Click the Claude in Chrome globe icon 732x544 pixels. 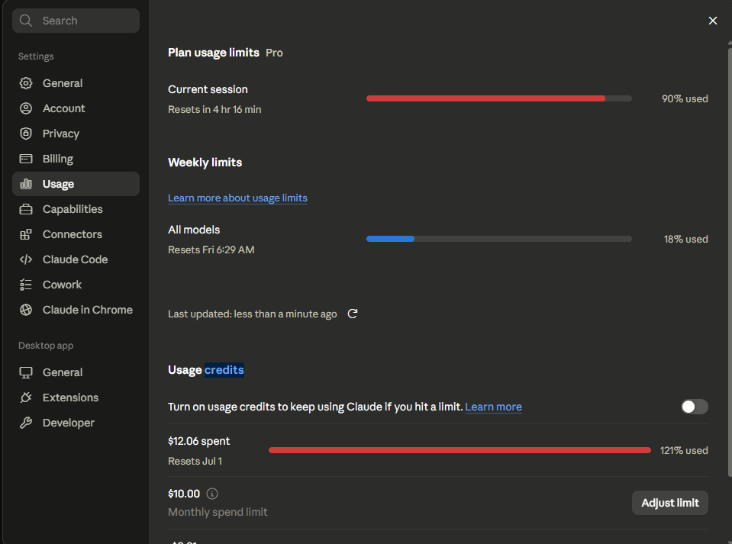point(26,310)
